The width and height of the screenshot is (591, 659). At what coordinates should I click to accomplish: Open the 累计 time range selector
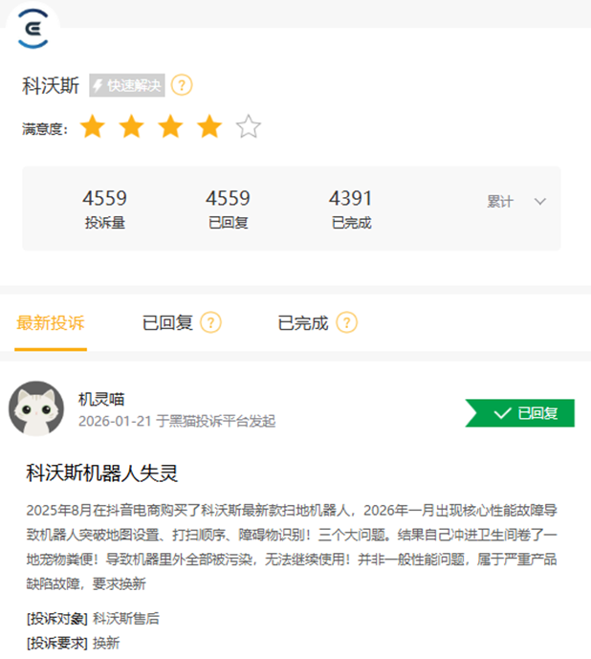tap(516, 202)
